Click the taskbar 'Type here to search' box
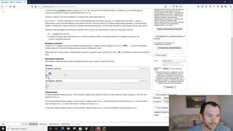Viewport: 233px width, 131px height. coord(27,128)
